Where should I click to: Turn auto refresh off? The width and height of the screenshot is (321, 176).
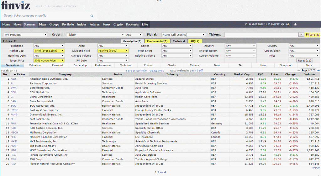click(201, 71)
